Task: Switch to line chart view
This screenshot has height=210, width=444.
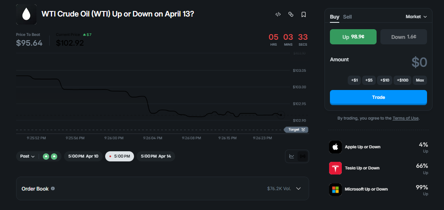Action: 292,156
